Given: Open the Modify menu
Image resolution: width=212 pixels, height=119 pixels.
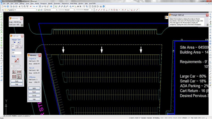Looking at the screenshot, I should tap(50, 4).
